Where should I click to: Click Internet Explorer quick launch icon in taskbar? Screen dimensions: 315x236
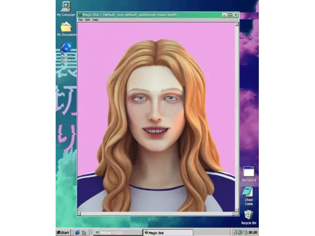tap(77, 232)
